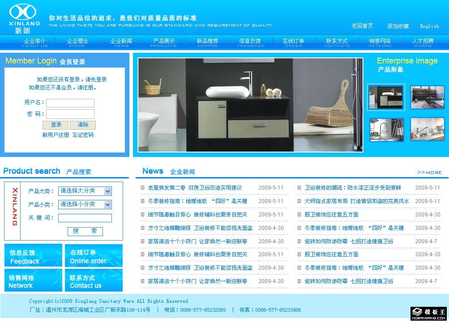This screenshot has height=322, width=449.
Task: Click bullet icon beside 卫浴装修的潮流
Action: pos(299,187)
